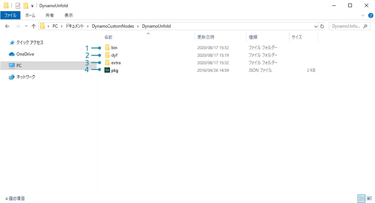
Task: Open the address bar history dropdown
Action: 316,26
